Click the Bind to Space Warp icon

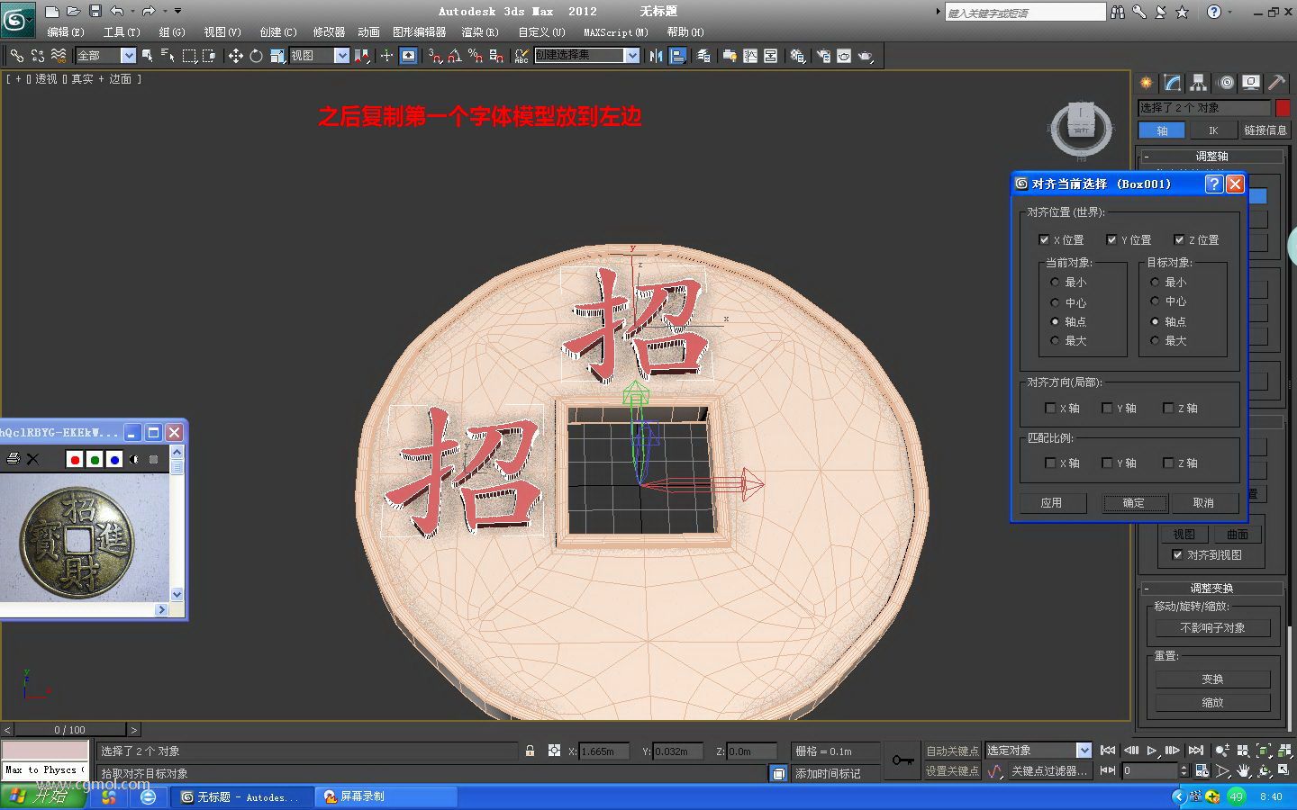pyautogui.click(x=59, y=56)
